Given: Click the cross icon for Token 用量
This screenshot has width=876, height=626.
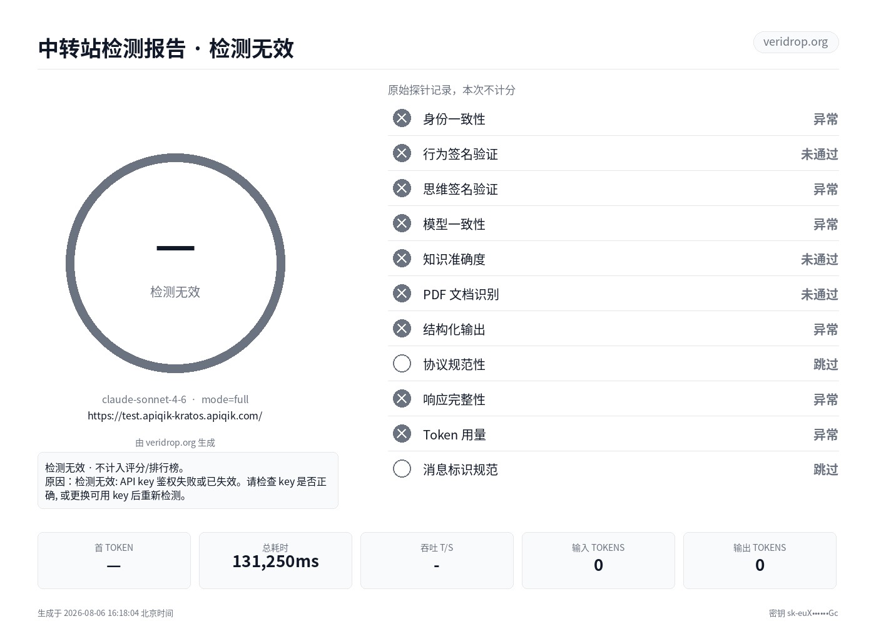Looking at the screenshot, I should coord(402,434).
